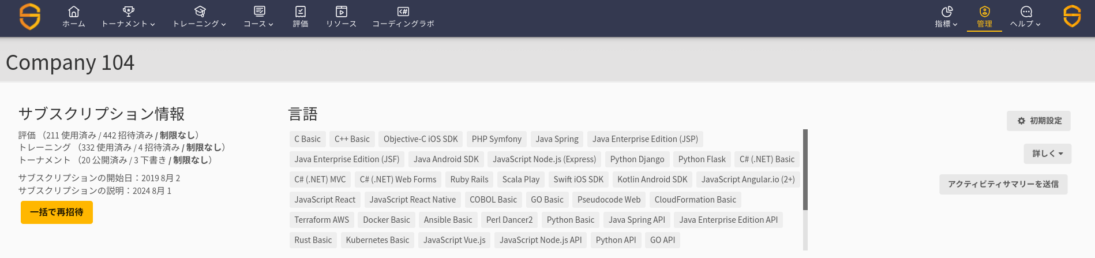Select the Python Django language tag

[x=637, y=159]
